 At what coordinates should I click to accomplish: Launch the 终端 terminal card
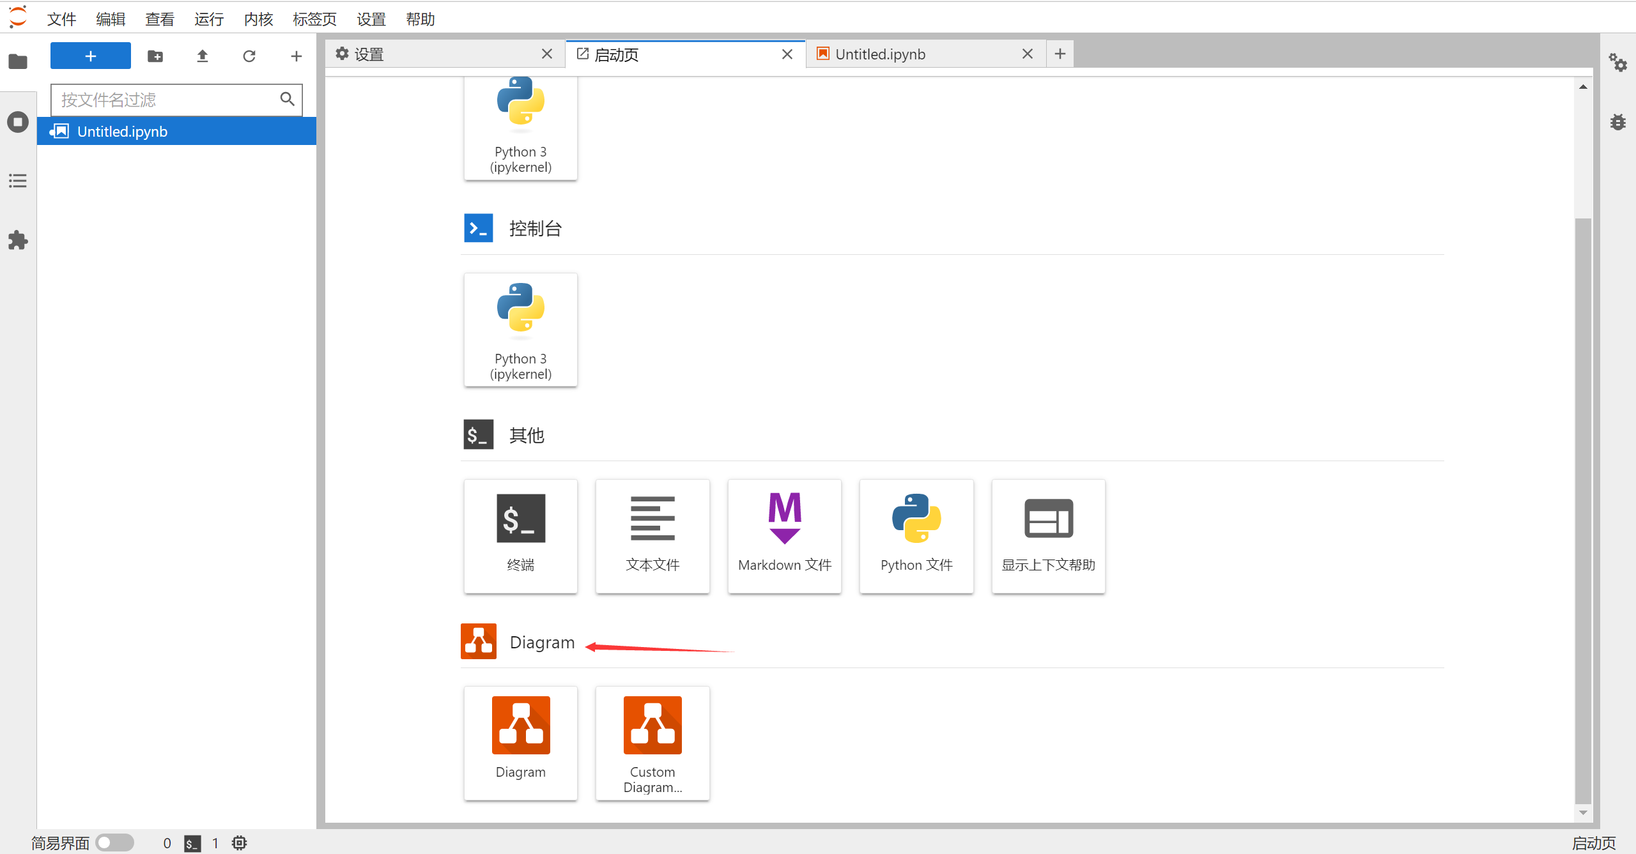click(x=520, y=535)
